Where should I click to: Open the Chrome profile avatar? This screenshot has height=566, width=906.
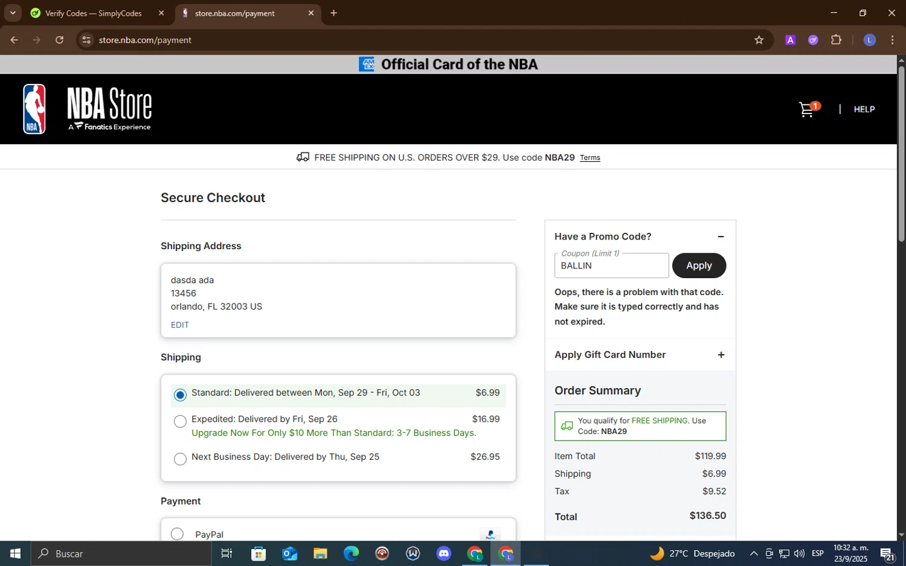(870, 40)
